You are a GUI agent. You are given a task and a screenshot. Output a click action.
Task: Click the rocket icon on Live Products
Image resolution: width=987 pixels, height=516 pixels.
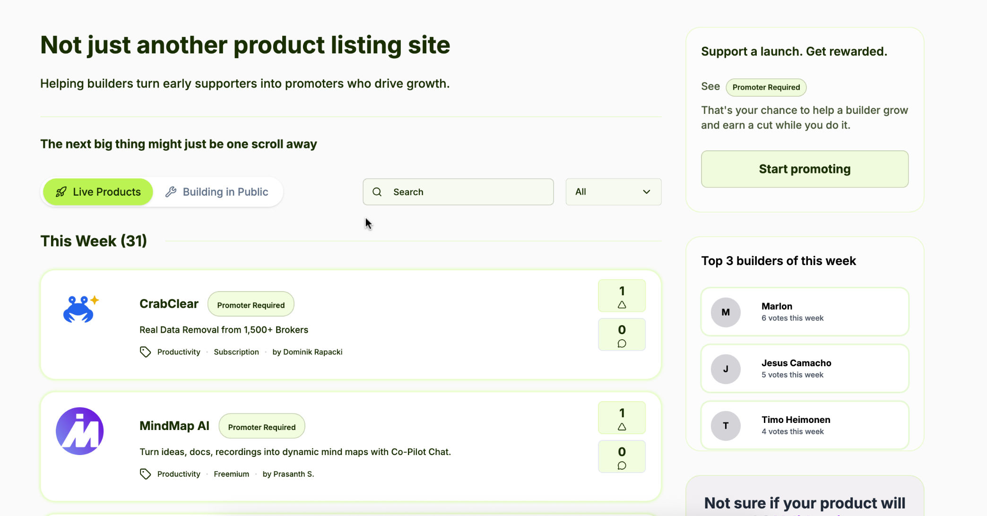[x=61, y=192]
